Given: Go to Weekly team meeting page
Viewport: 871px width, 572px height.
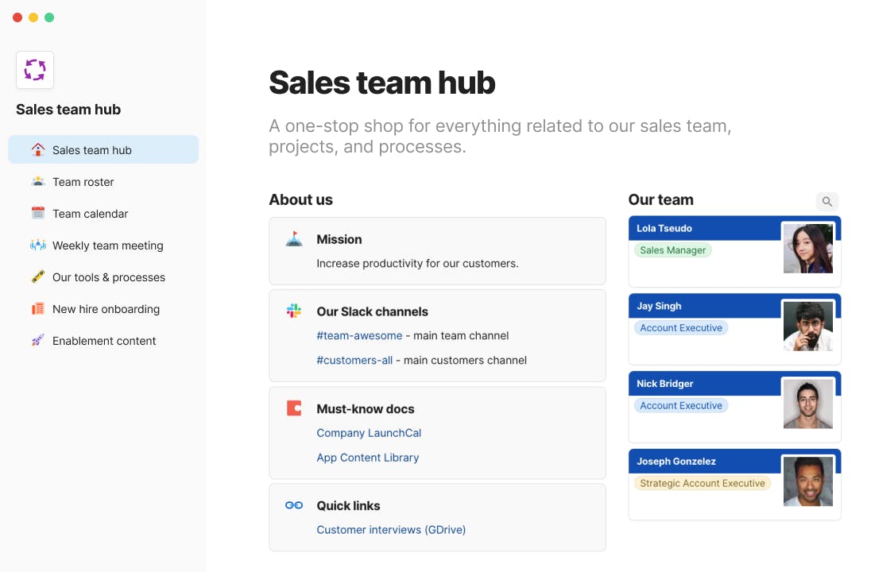Looking at the screenshot, I should point(107,245).
